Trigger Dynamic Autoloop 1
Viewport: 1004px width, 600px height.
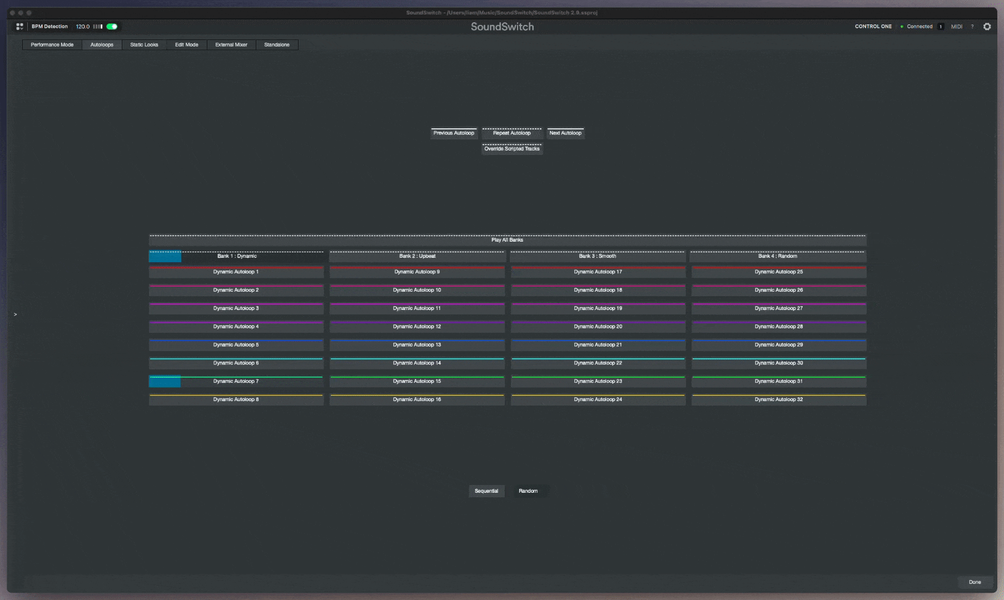tap(236, 272)
